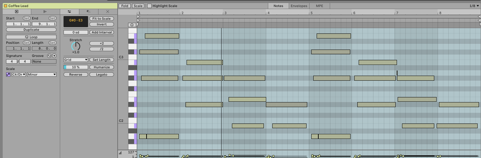Enable the Highlight Scale checkbox
The width and height of the screenshot is (481, 158).
tap(149, 6)
